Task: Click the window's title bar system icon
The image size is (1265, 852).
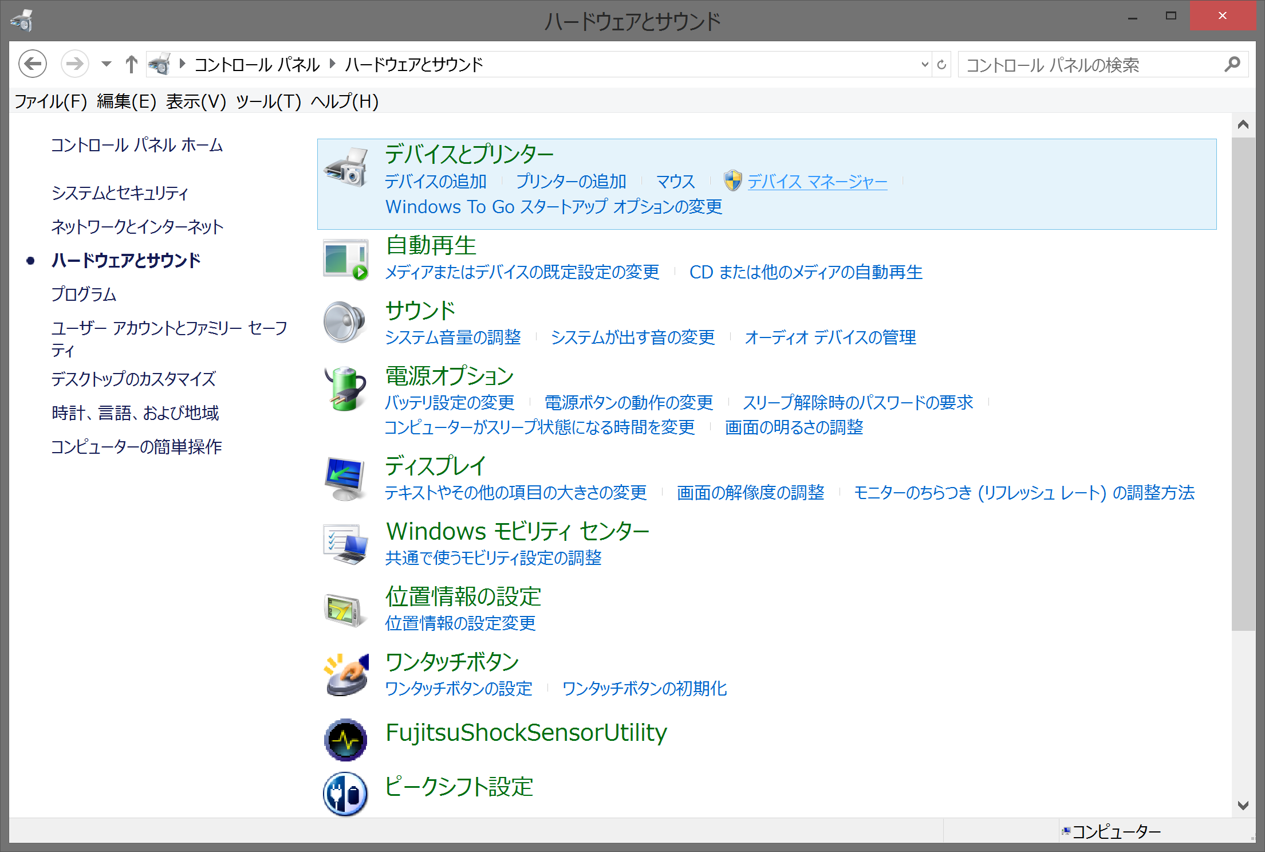Action: click(22, 20)
